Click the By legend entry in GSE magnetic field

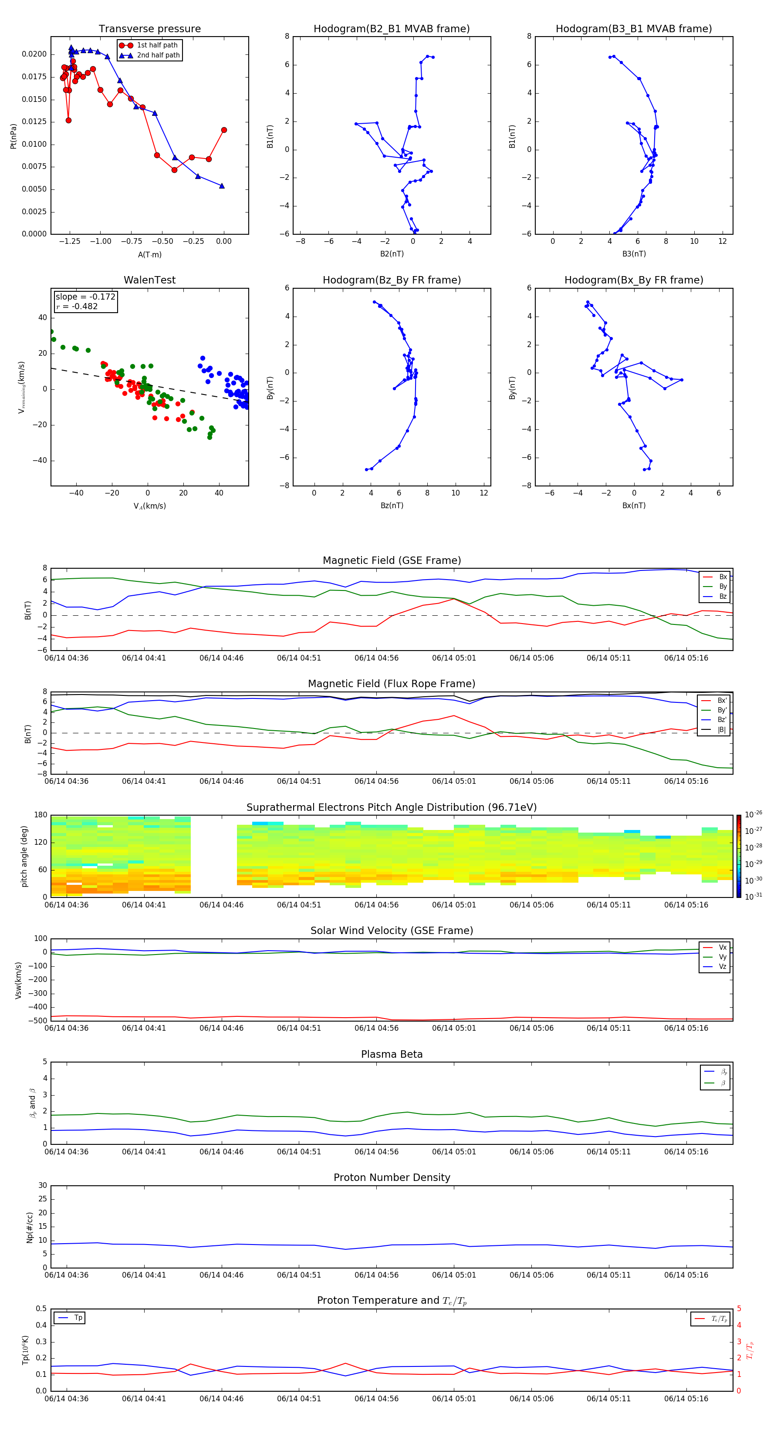point(715,586)
